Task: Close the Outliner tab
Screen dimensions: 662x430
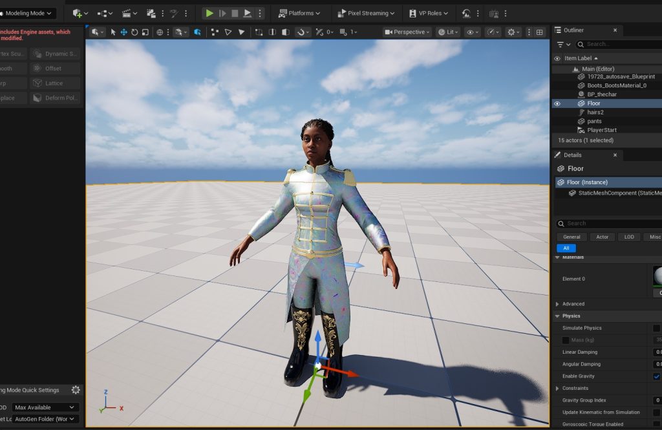Action: pyautogui.click(x=615, y=30)
